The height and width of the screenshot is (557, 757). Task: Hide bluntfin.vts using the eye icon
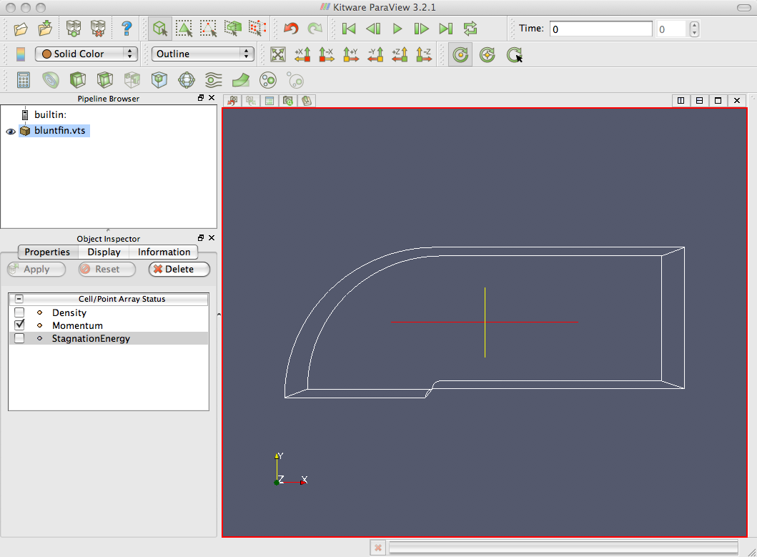[11, 132]
